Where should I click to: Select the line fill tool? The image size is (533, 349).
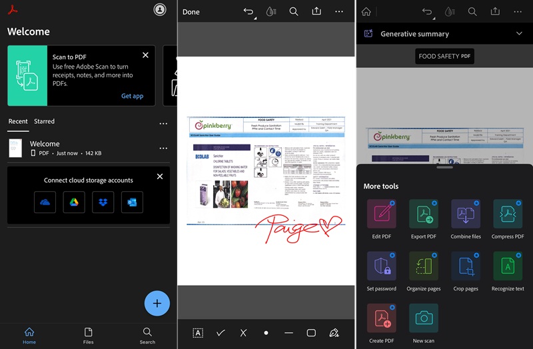tap(288, 333)
